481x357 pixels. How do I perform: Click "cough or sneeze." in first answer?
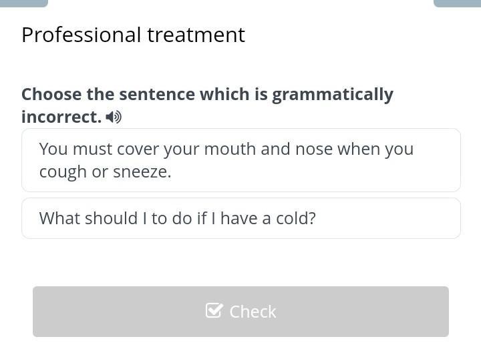tap(105, 171)
